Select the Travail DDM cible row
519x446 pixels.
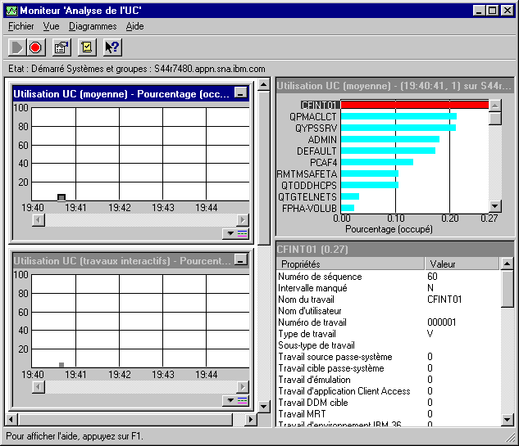pos(388,403)
